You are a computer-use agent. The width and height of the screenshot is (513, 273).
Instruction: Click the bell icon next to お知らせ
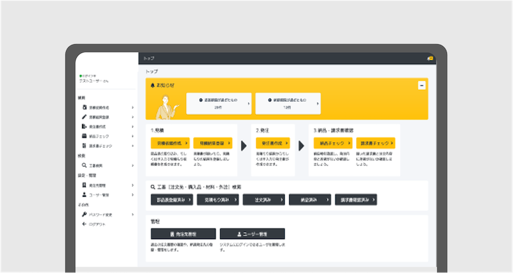(x=152, y=85)
